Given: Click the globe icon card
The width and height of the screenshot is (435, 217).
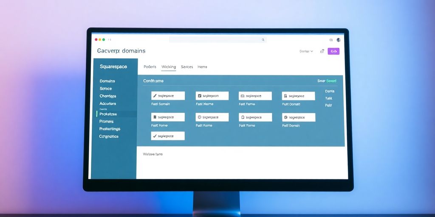Looking at the screenshot, I should [299, 117].
